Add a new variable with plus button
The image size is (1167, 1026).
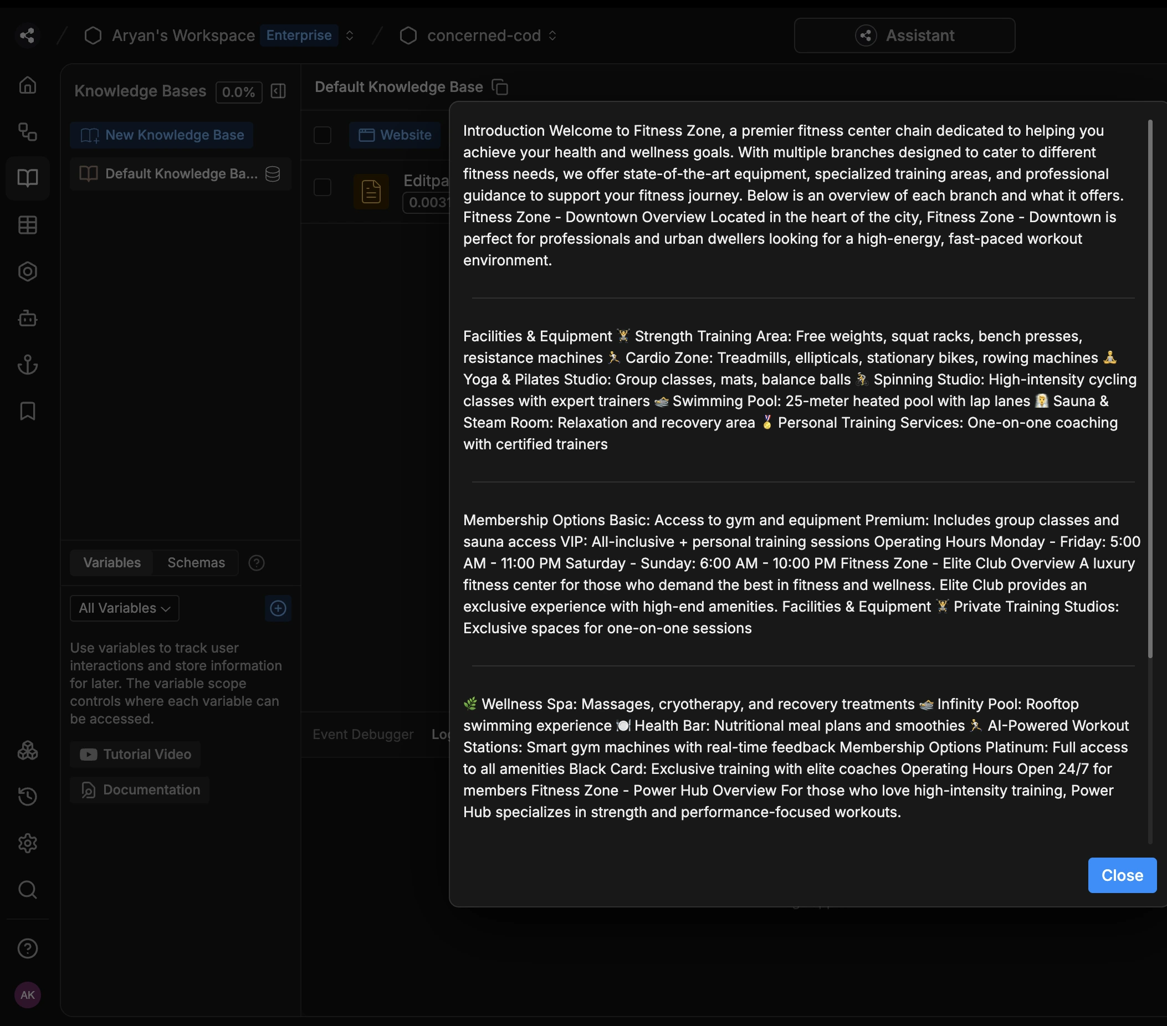[278, 608]
